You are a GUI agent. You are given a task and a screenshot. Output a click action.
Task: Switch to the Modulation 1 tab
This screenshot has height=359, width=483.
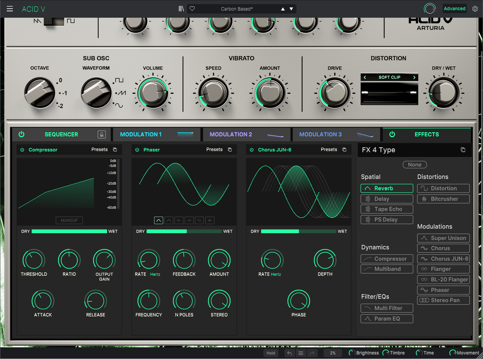coord(157,134)
